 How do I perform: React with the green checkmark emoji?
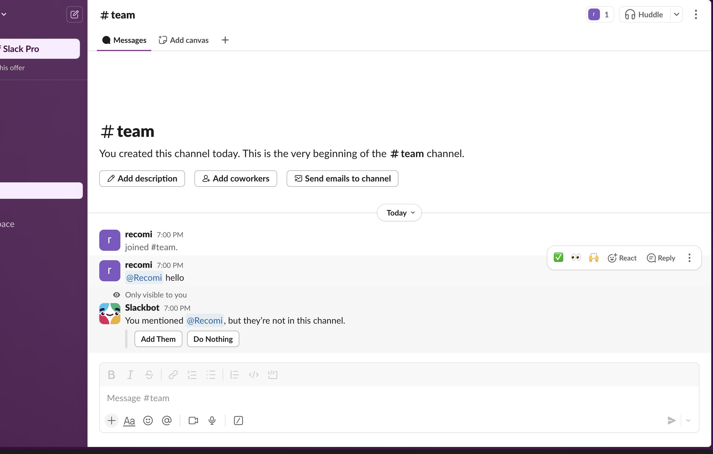coord(558,257)
